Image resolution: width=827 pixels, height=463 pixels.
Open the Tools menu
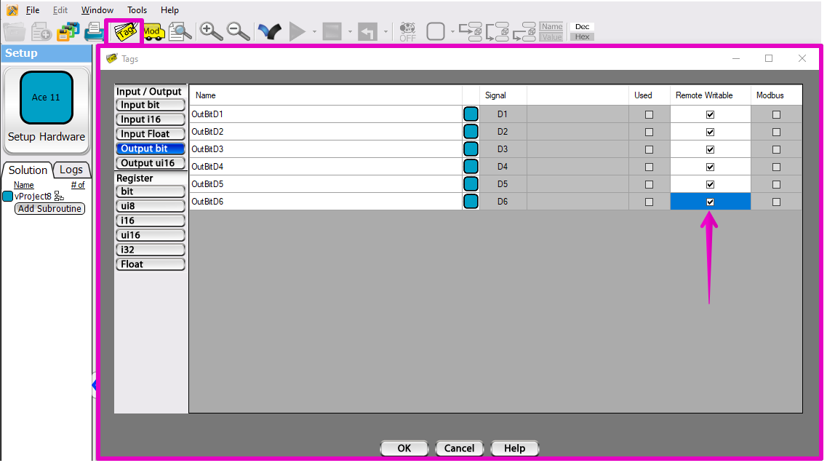click(x=137, y=10)
